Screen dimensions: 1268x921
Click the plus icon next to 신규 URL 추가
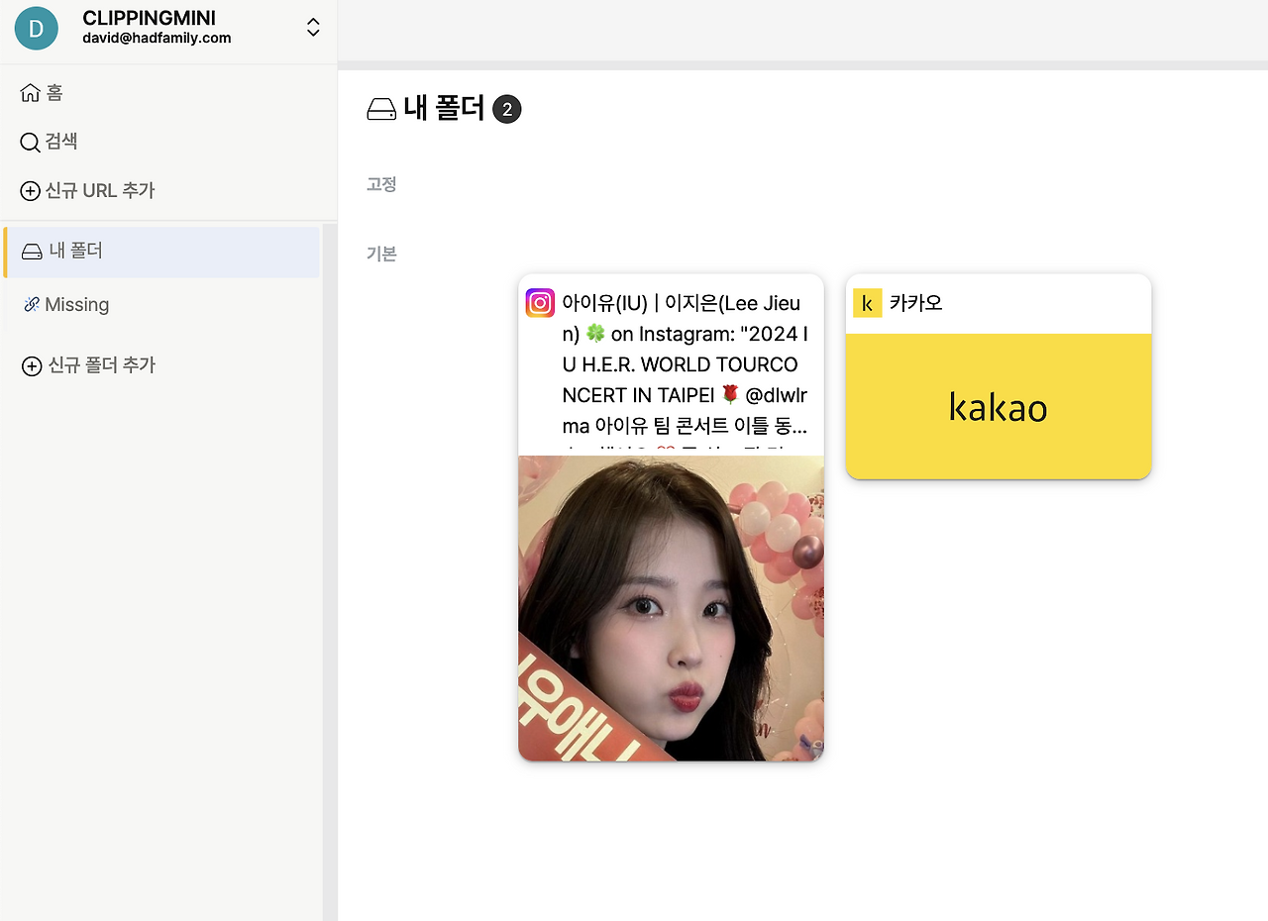(x=30, y=190)
